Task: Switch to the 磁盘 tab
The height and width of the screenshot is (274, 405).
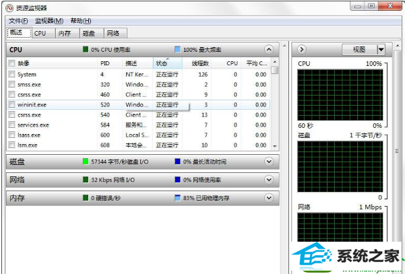Action: tap(92, 33)
